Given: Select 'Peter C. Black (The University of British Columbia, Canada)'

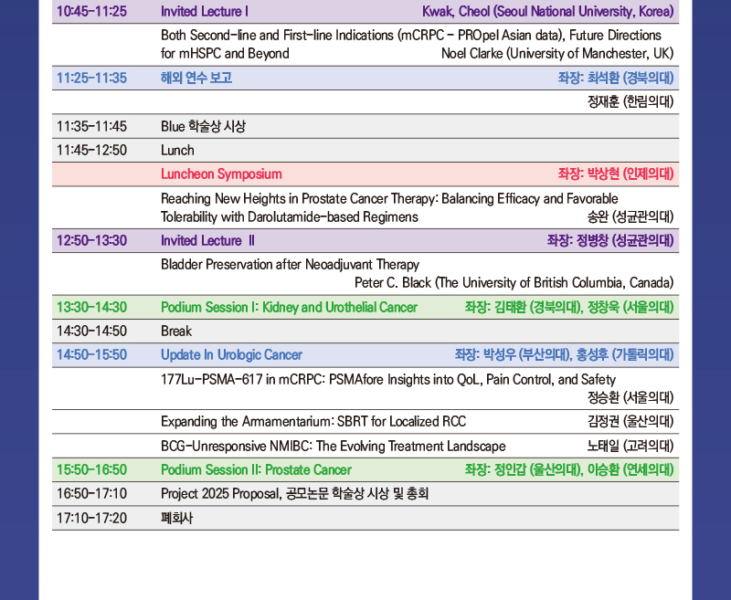Looking at the screenshot, I should click(514, 283).
